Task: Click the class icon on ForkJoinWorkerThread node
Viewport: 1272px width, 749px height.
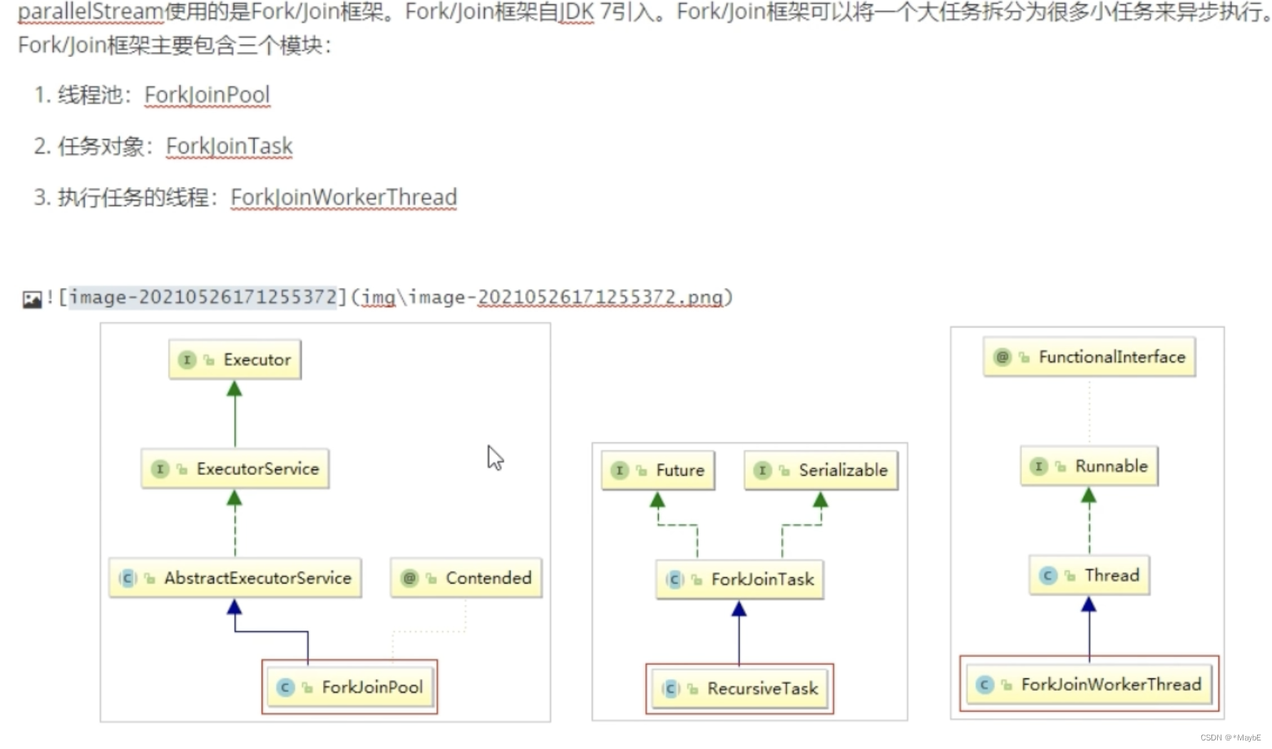Action: pos(985,684)
